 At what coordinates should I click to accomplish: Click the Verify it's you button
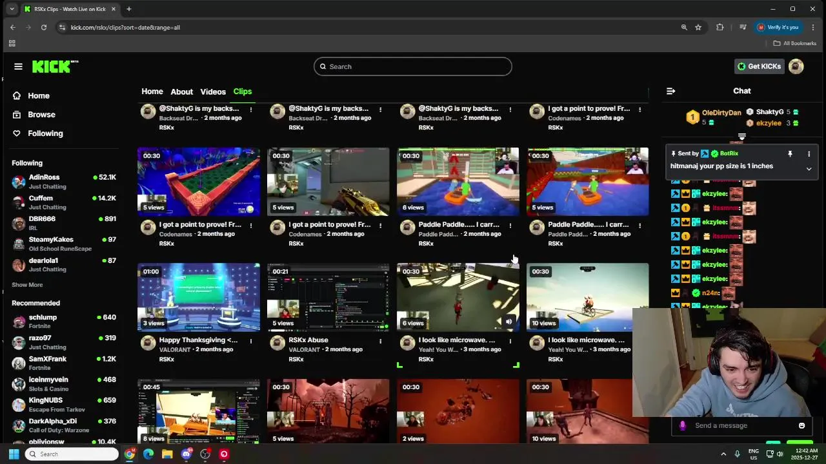point(779,27)
